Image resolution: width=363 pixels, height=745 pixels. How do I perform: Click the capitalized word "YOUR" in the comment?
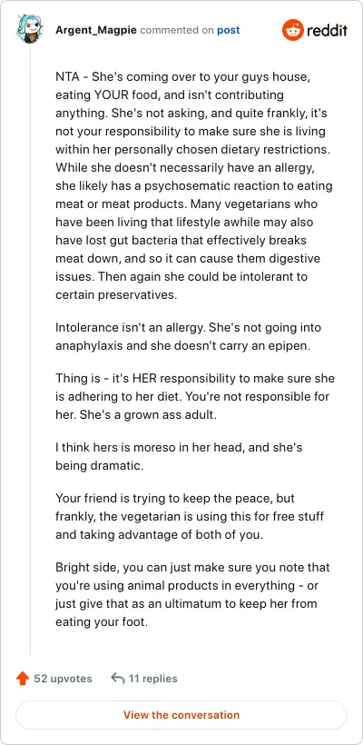click(115, 94)
